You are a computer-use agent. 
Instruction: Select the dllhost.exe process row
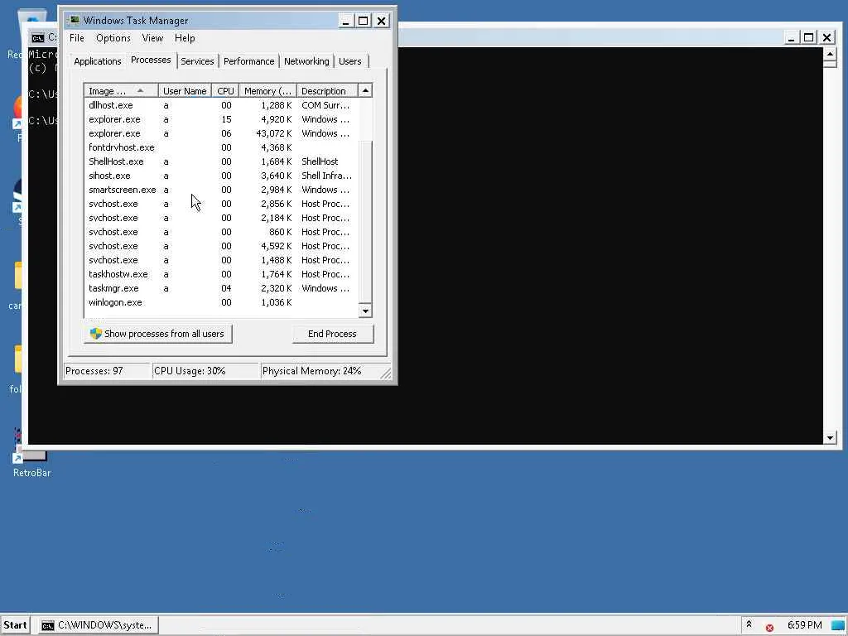coord(221,105)
